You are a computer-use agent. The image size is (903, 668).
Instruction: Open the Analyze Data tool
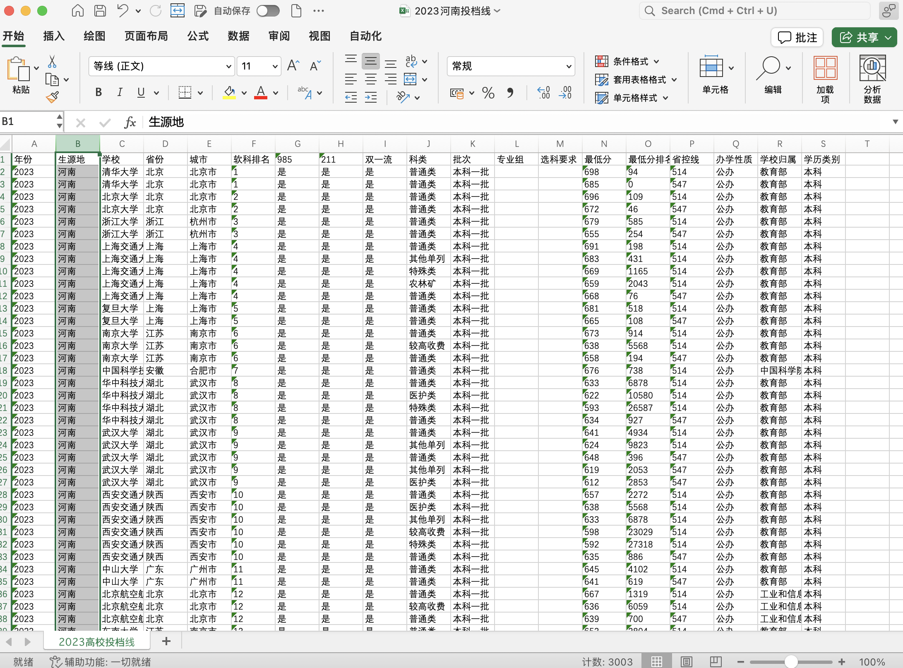tap(872, 79)
